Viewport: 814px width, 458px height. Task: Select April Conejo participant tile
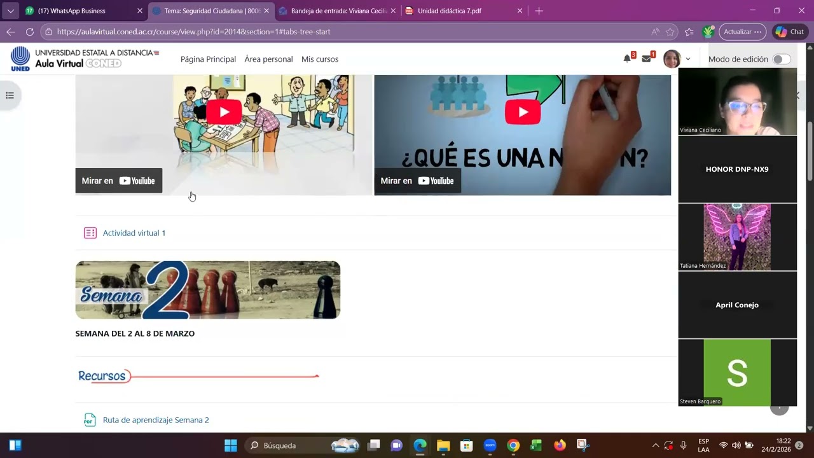[738, 305]
